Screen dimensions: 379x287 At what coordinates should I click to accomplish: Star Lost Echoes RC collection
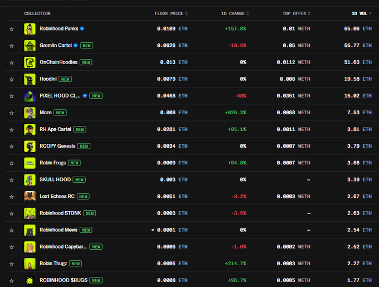click(x=11, y=197)
